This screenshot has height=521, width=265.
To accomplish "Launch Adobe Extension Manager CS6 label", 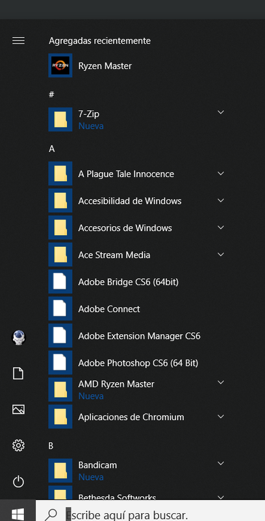I will click(x=139, y=336).
